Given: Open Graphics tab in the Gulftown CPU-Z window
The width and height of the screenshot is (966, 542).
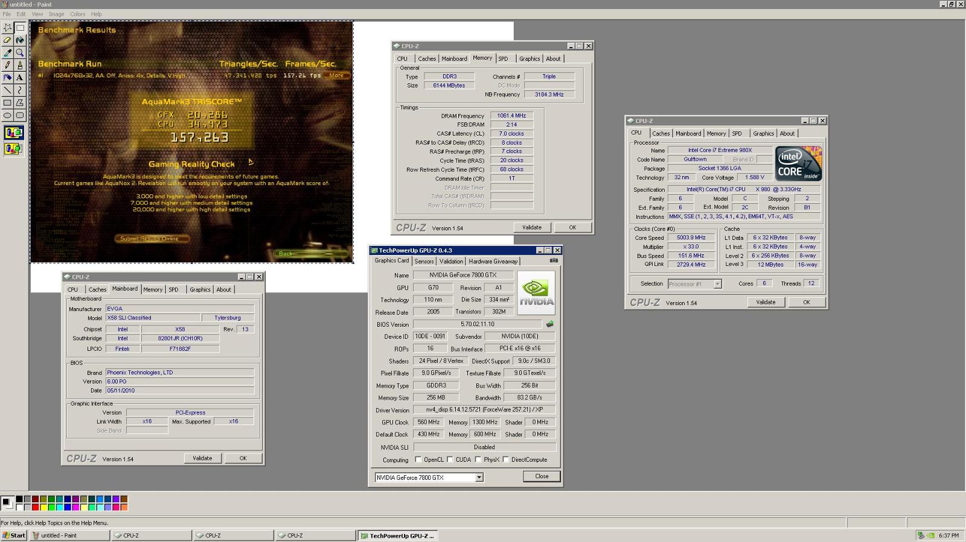Looking at the screenshot, I should 763,133.
